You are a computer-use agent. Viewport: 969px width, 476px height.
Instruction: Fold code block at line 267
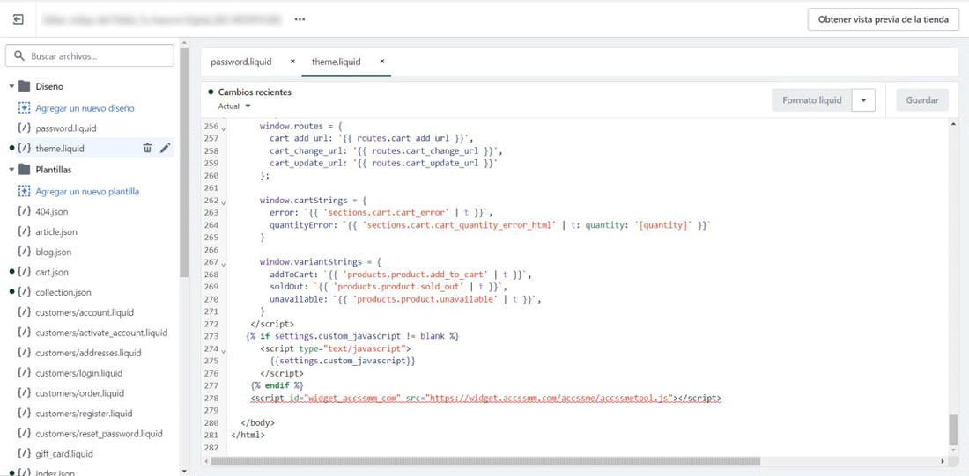224,264
